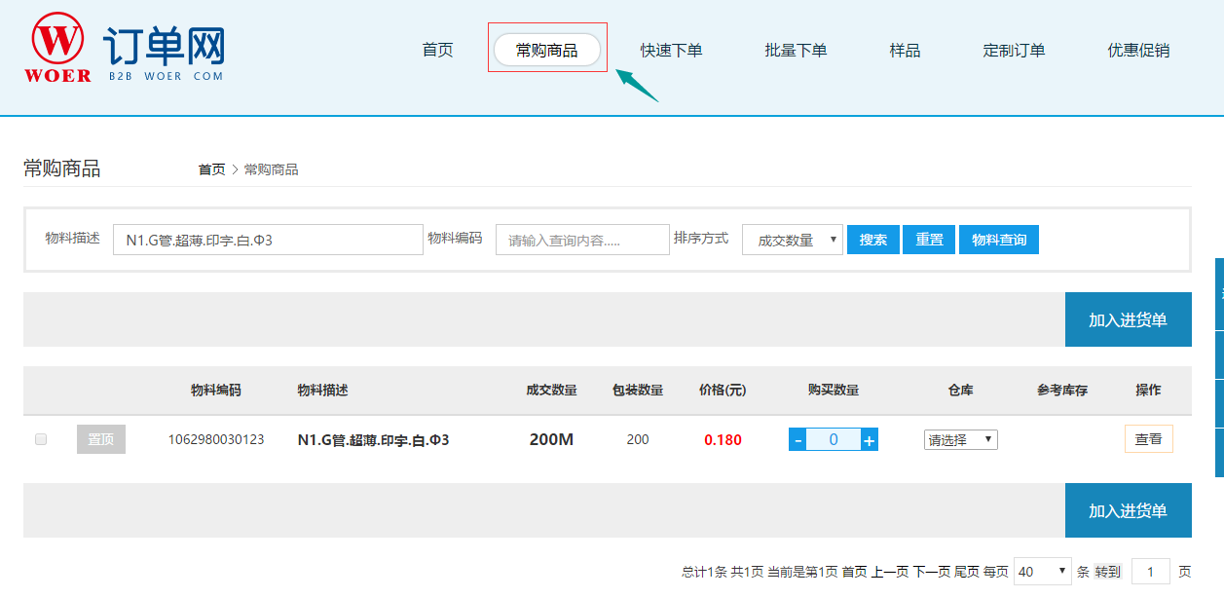This screenshot has width=1224, height=598.
Task: Click the 物料编码 search input field
Action: pos(581,239)
